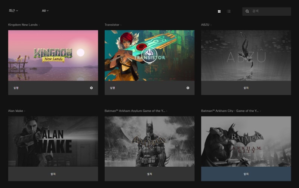Switch to list view layout

[x=229, y=12]
